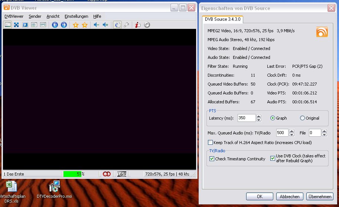Image resolution: width=339 pixels, height=207 pixels.
Task: Toggle Check Timestamp Continuity checkbox
Action: point(212,159)
